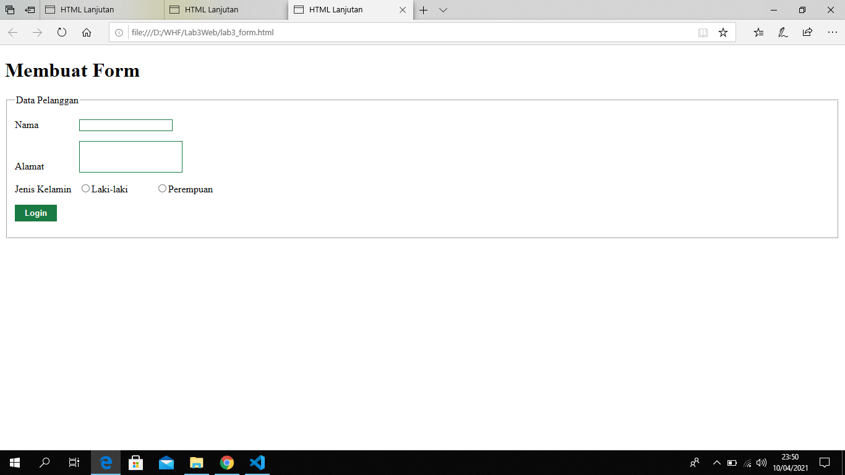Screen dimensions: 845x475
Task: Open Windows search from taskbar
Action: (x=45, y=463)
